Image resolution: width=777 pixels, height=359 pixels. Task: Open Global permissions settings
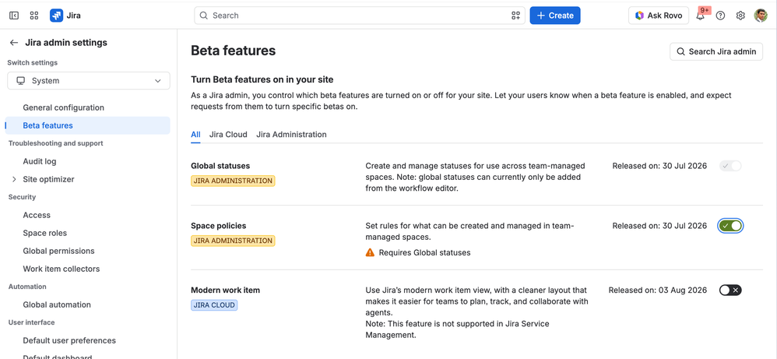click(58, 251)
